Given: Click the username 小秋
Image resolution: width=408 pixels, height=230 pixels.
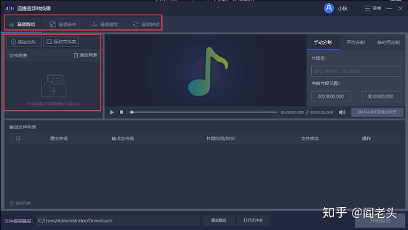Looking at the screenshot, I should [342, 8].
